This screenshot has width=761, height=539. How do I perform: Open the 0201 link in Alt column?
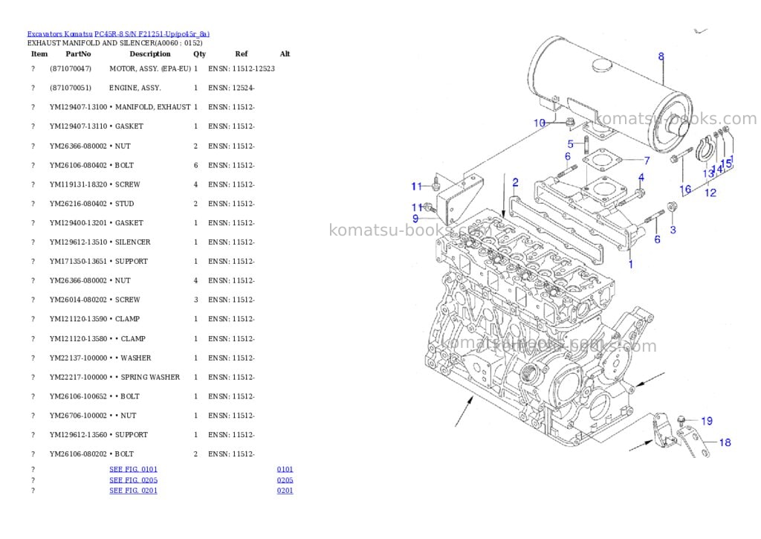coord(285,491)
